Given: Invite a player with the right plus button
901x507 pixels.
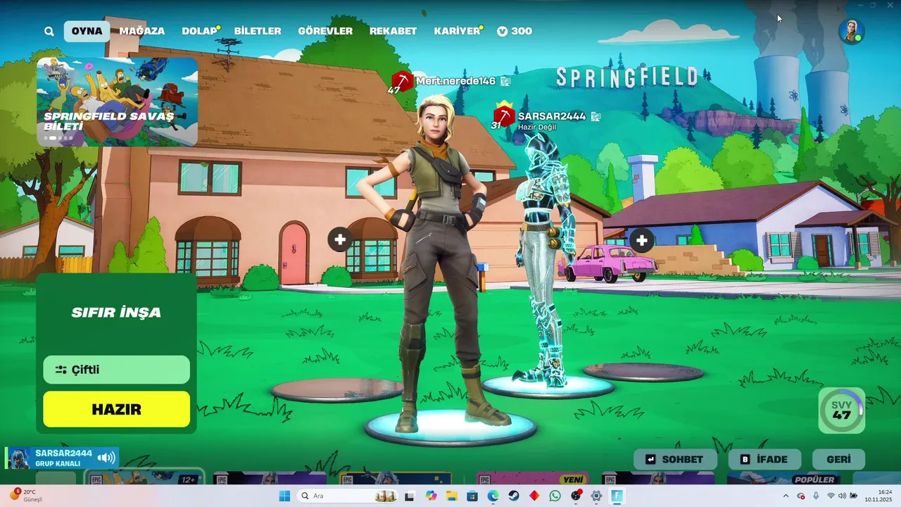Looking at the screenshot, I should (x=641, y=240).
